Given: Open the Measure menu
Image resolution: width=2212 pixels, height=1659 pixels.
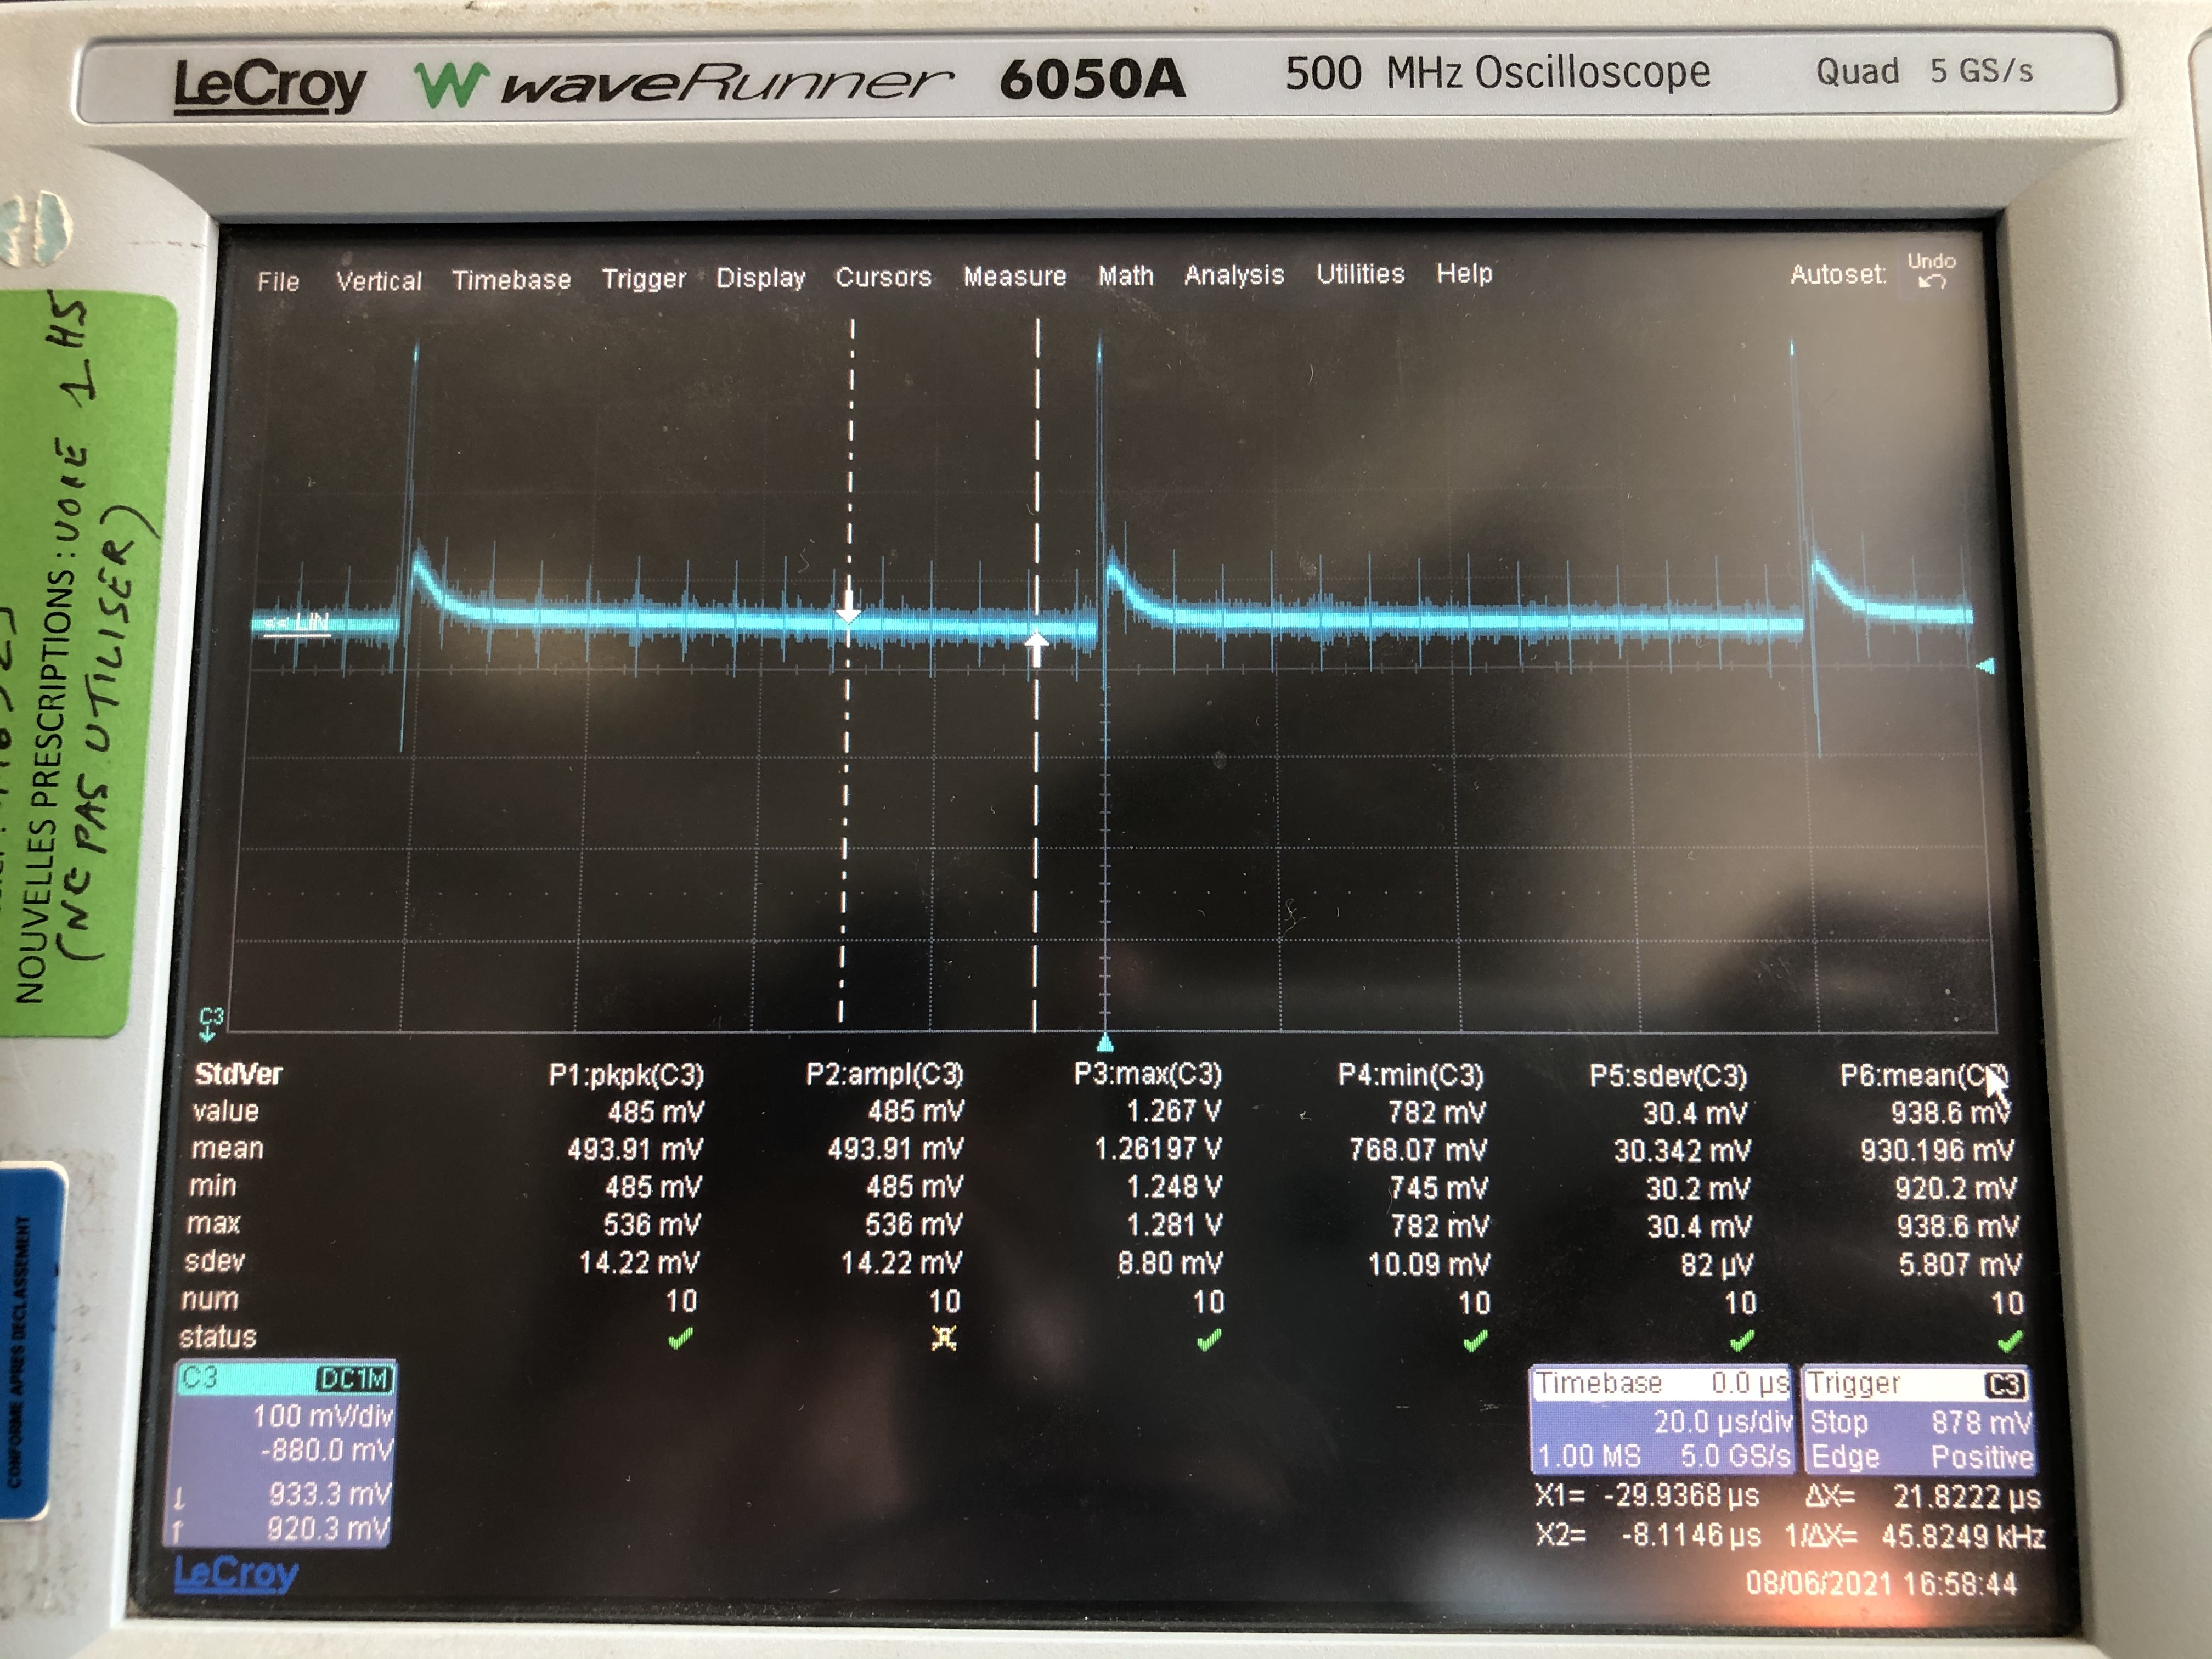Looking at the screenshot, I should pyautogui.click(x=1014, y=276).
